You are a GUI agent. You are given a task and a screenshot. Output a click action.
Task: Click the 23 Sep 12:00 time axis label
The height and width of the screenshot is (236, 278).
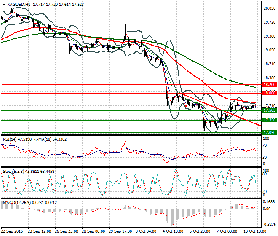pyautogui.click(x=39, y=231)
